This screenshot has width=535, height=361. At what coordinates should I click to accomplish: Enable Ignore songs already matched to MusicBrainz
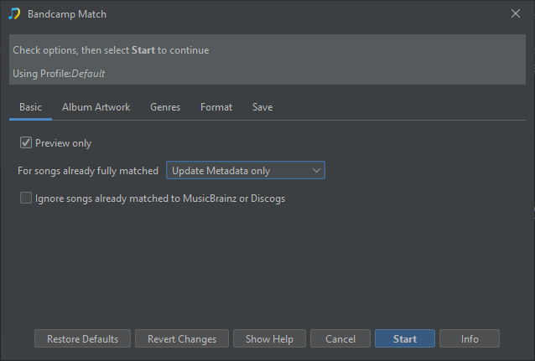pos(26,198)
